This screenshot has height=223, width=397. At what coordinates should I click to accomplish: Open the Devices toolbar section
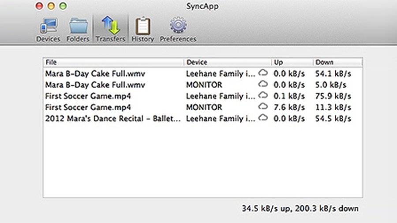(x=48, y=29)
